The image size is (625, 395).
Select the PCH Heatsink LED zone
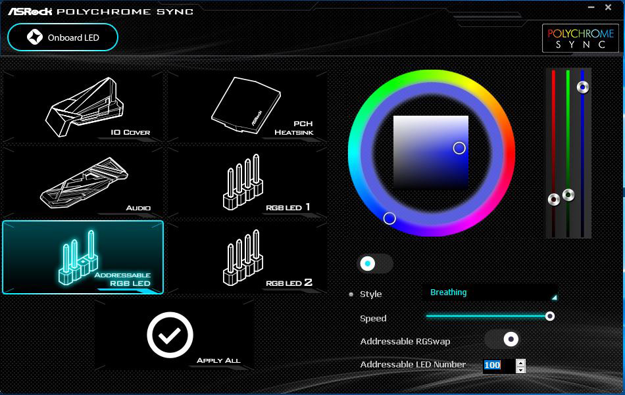coord(247,106)
